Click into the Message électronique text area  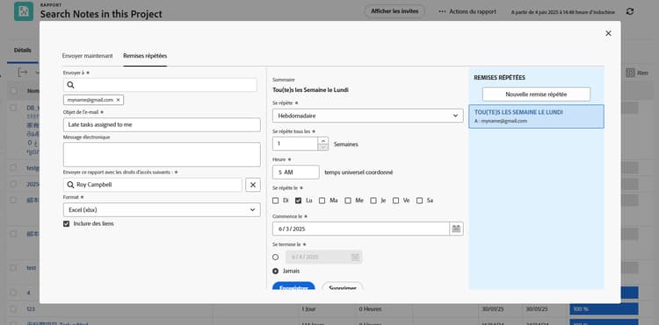click(x=162, y=154)
